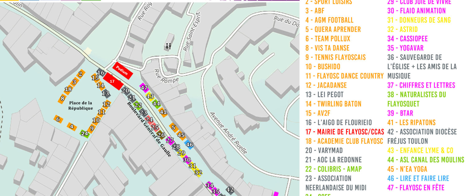Viewport: 468px width, 196px height.
Task: Select blue stand marker 46
Action: (189, 144)
